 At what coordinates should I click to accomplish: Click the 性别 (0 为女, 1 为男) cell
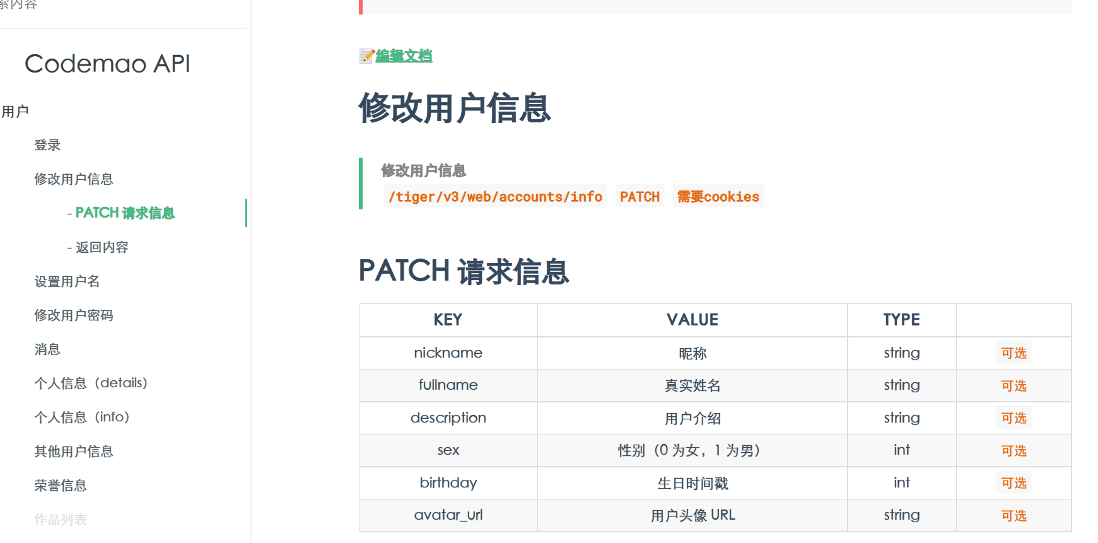tap(692, 450)
